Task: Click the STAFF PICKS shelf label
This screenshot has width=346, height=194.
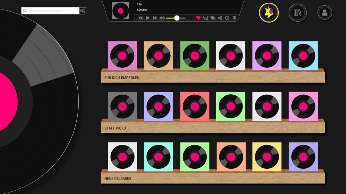Action: 115,128
